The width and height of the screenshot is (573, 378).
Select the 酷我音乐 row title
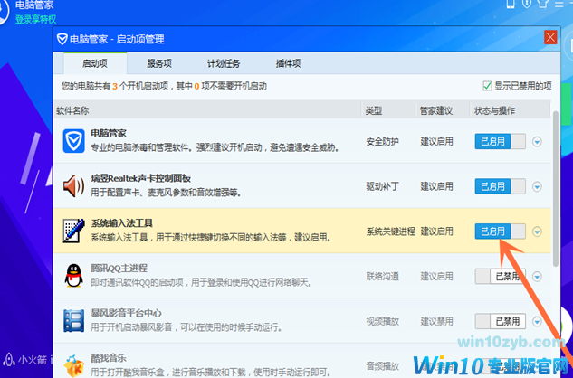[x=109, y=358]
